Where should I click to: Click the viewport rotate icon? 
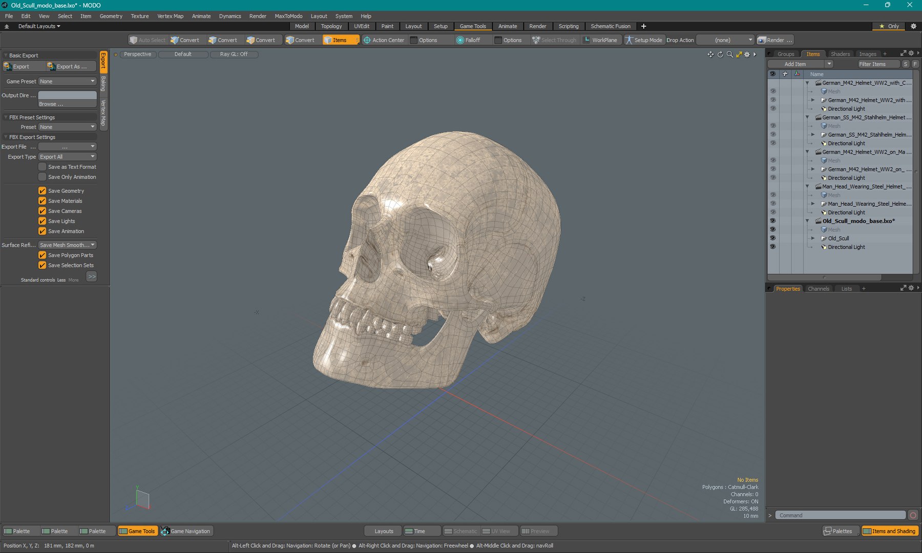(720, 54)
